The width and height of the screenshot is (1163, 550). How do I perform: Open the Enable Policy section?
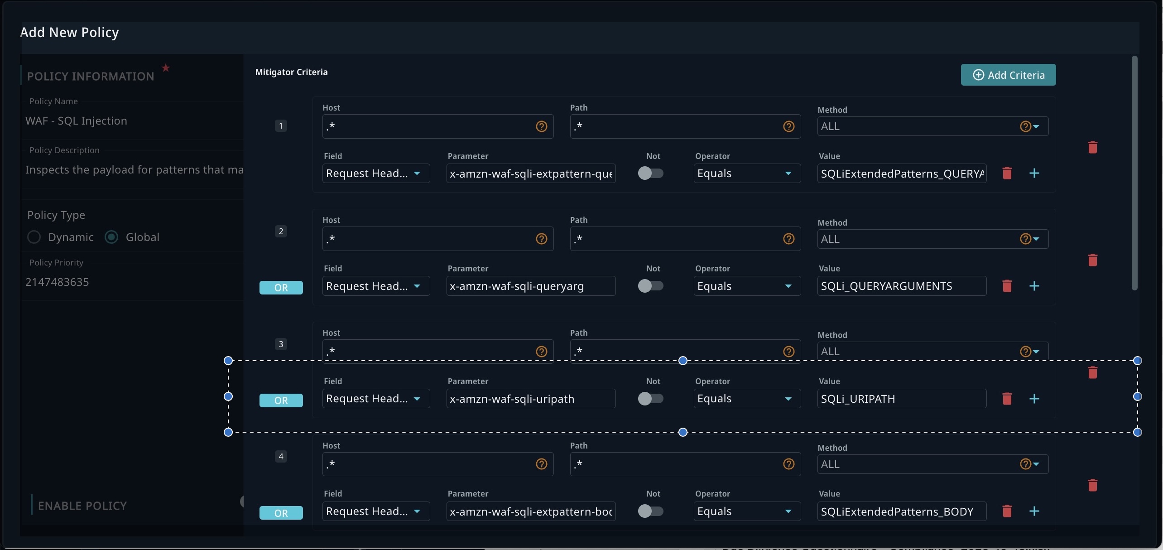click(82, 506)
